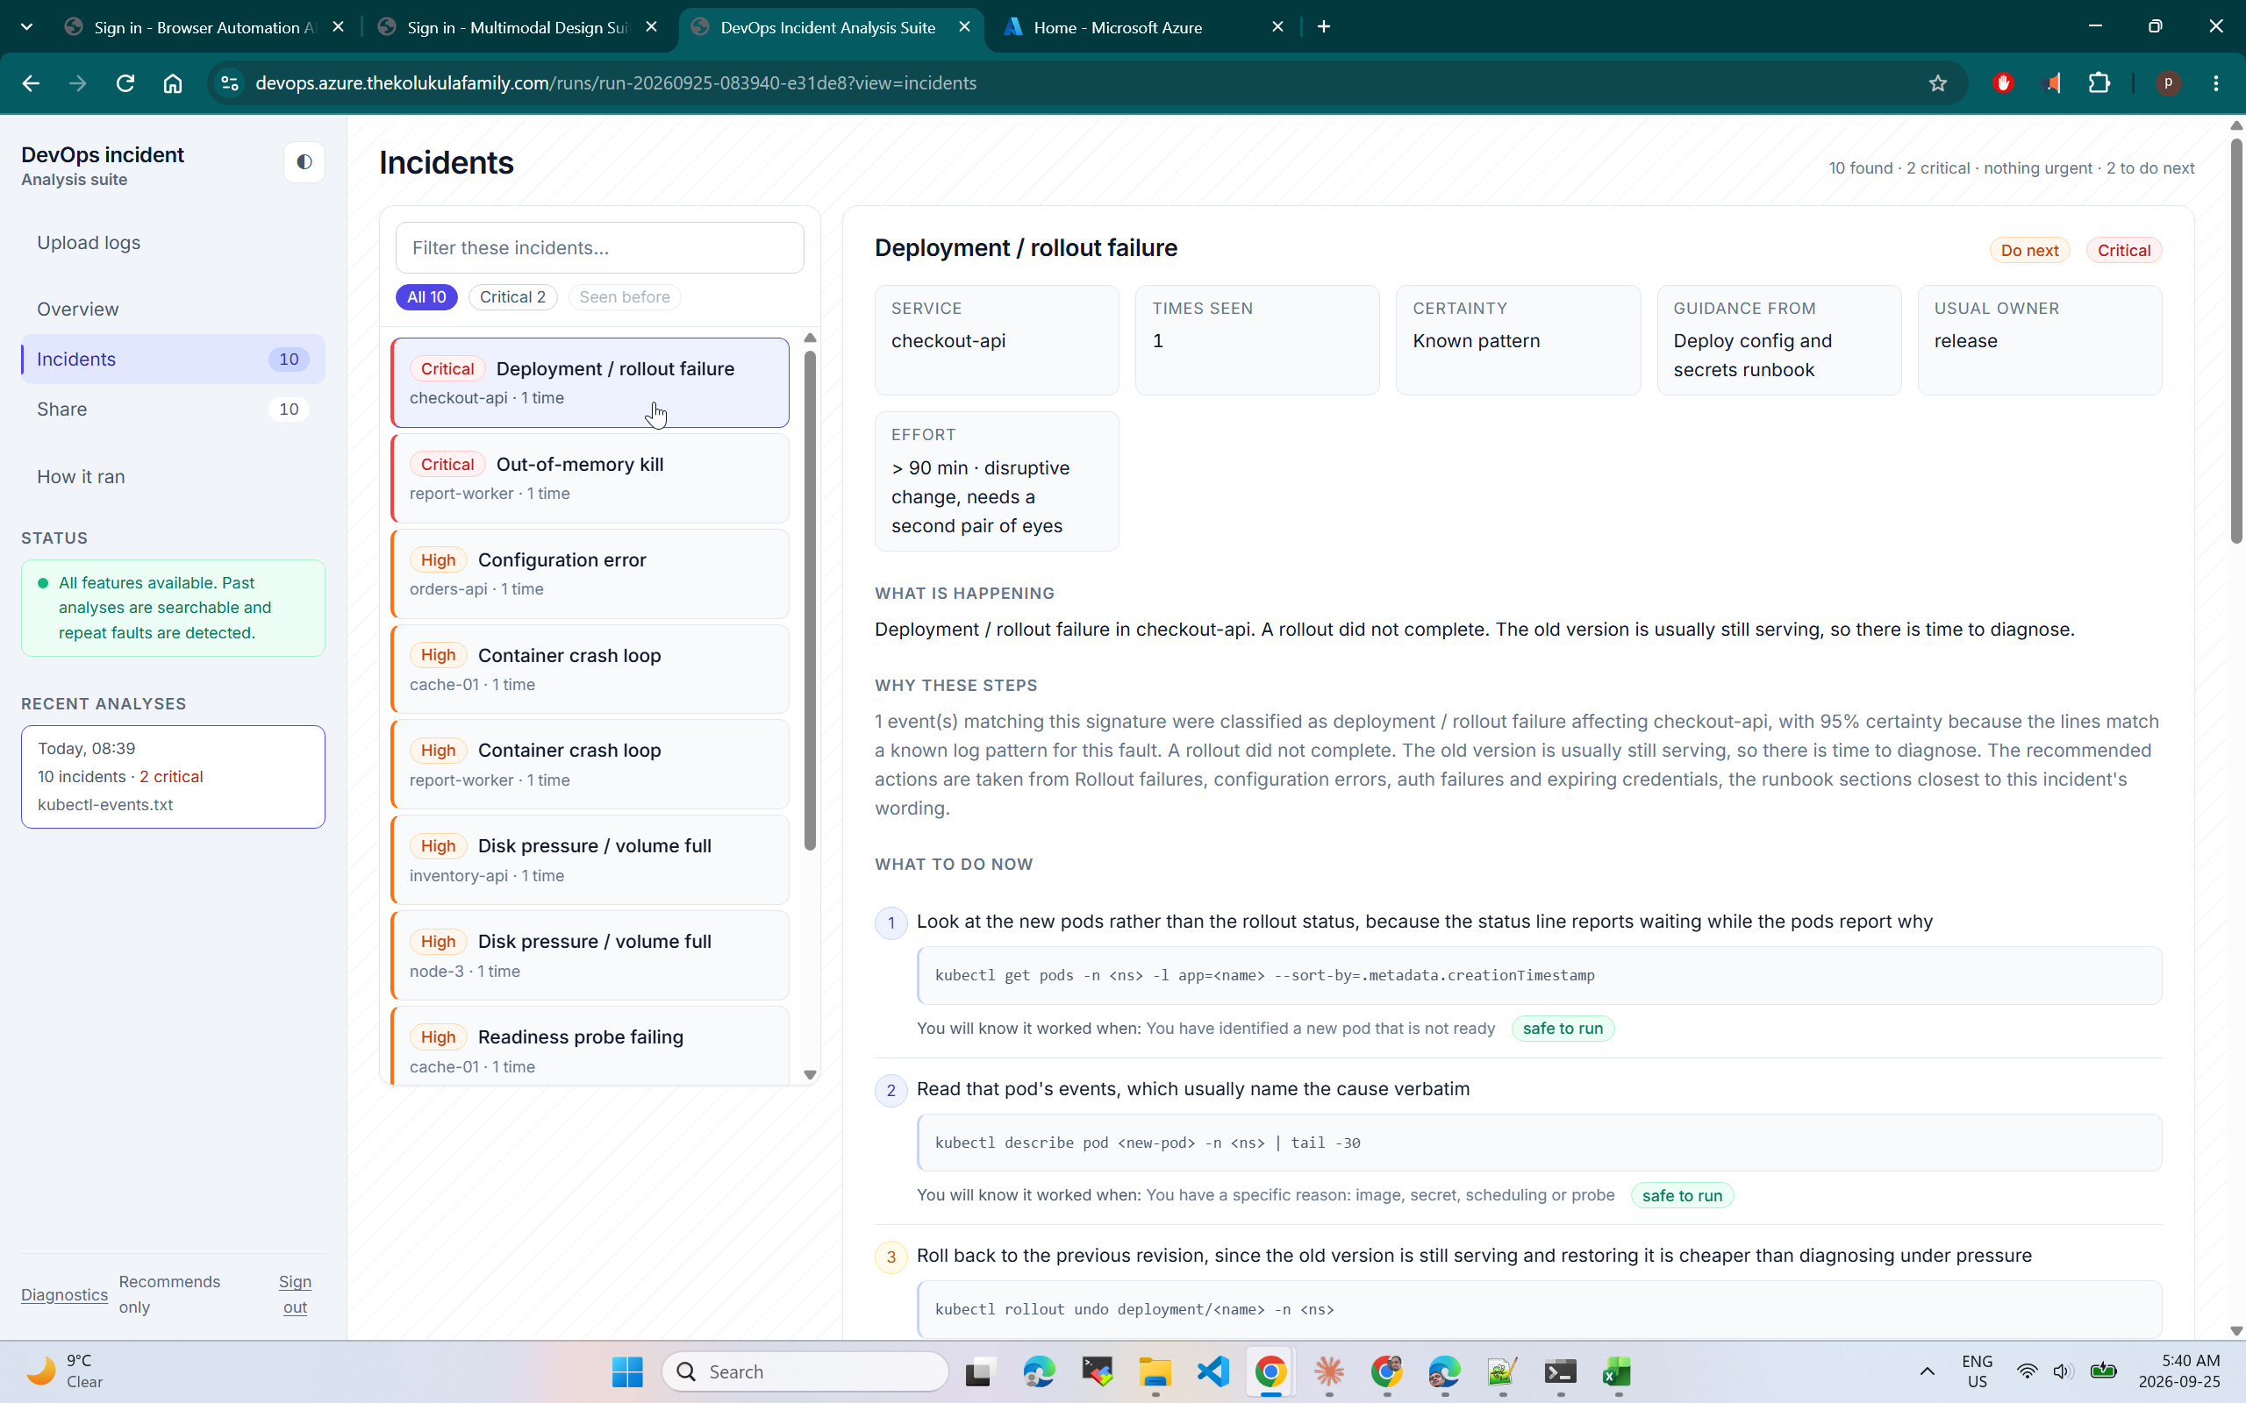The height and width of the screenshot is (1403, 2246).
Task: Open File Explorer from taskbar
Action: coord(1155,1371)
